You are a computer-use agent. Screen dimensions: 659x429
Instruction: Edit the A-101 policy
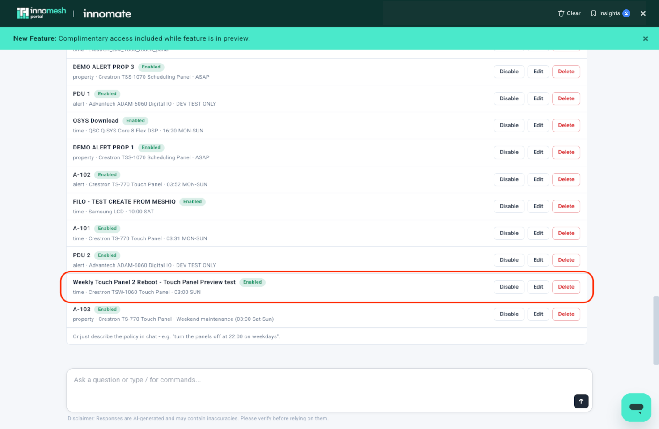(538, 233)
